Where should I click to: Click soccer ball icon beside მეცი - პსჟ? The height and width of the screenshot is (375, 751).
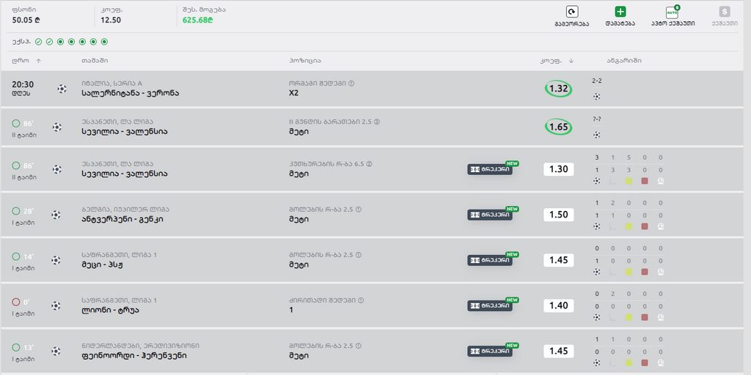56,260
